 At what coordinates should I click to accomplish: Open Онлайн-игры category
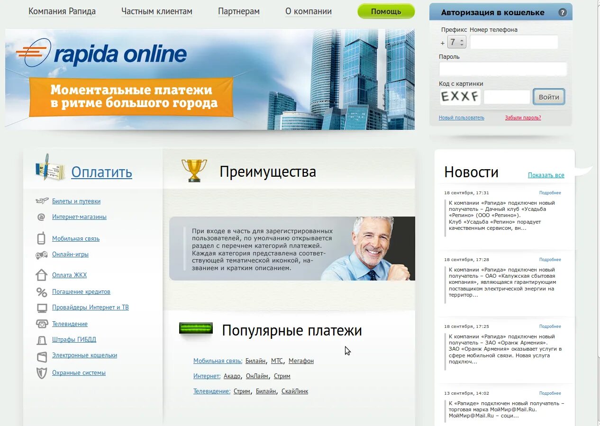(70, 254)
